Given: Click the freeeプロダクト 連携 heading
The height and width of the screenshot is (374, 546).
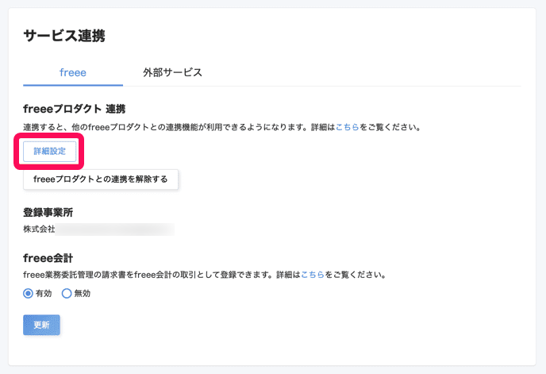Looking at the screenshot, I should [74, 109].
